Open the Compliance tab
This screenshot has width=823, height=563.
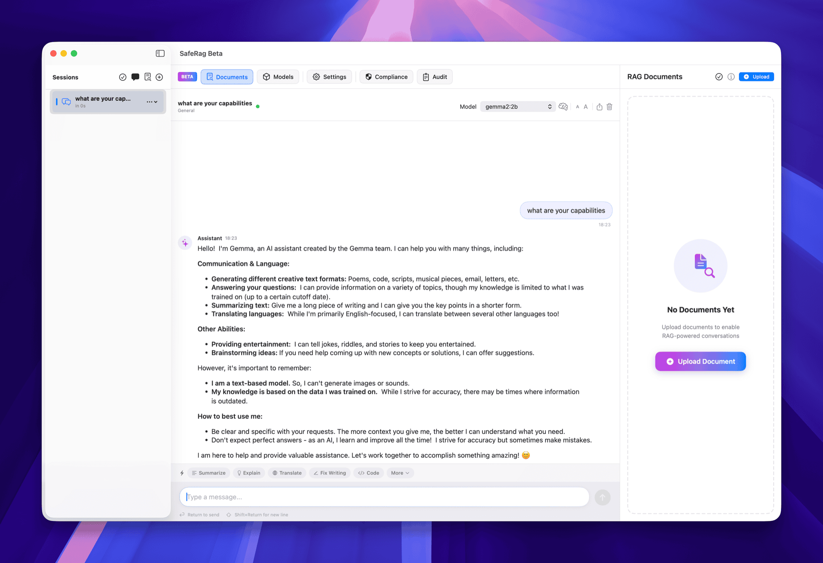(386, 77)
